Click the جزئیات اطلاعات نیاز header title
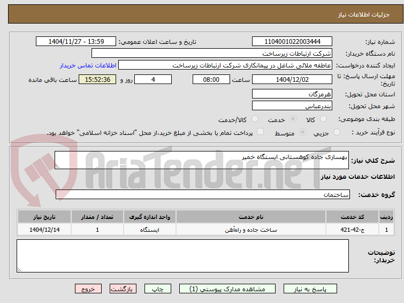The width and height of the screenshot is (404, 303). click(363, 14)
